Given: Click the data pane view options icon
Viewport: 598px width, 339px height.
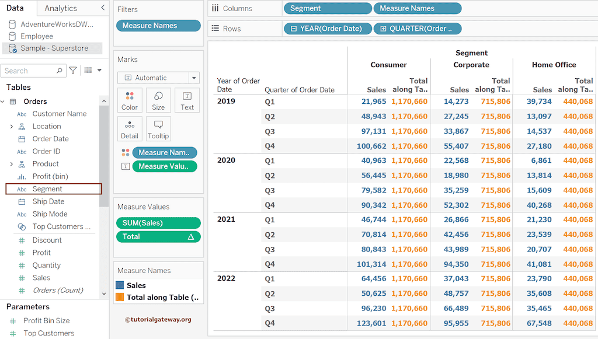Looking at the screenshot, I should (88, 71).
